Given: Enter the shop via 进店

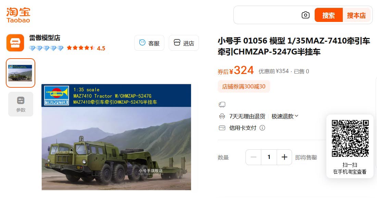Looking at the screenshot, I should 184,43.
